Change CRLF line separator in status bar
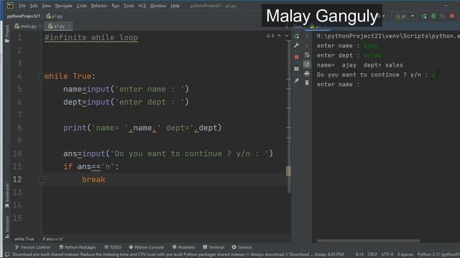Viewport: 460px width, 258px height. (x=372, y=254)
